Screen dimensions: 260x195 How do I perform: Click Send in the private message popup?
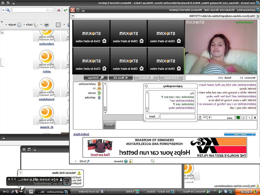point(152,116)
